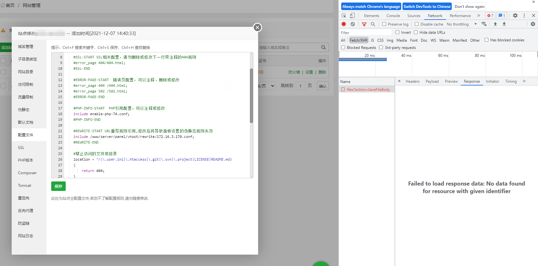Expand more request detail tabs chevron
538x266 pixels.
[x=524, y=81]
